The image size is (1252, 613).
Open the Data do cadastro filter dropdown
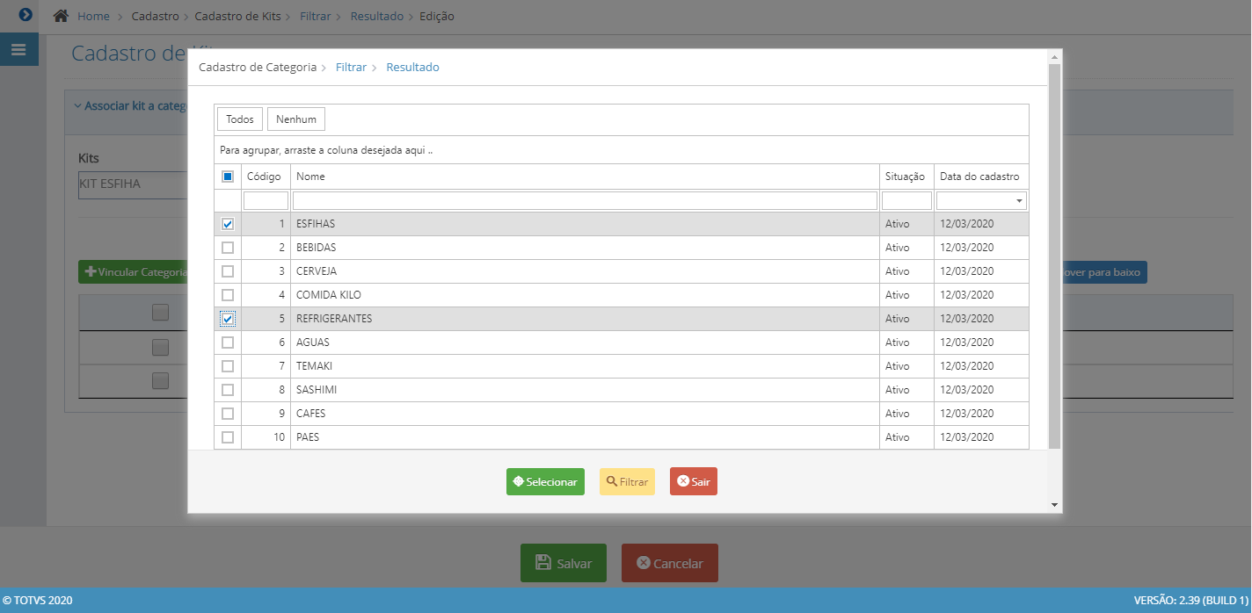click(1020, 201)
